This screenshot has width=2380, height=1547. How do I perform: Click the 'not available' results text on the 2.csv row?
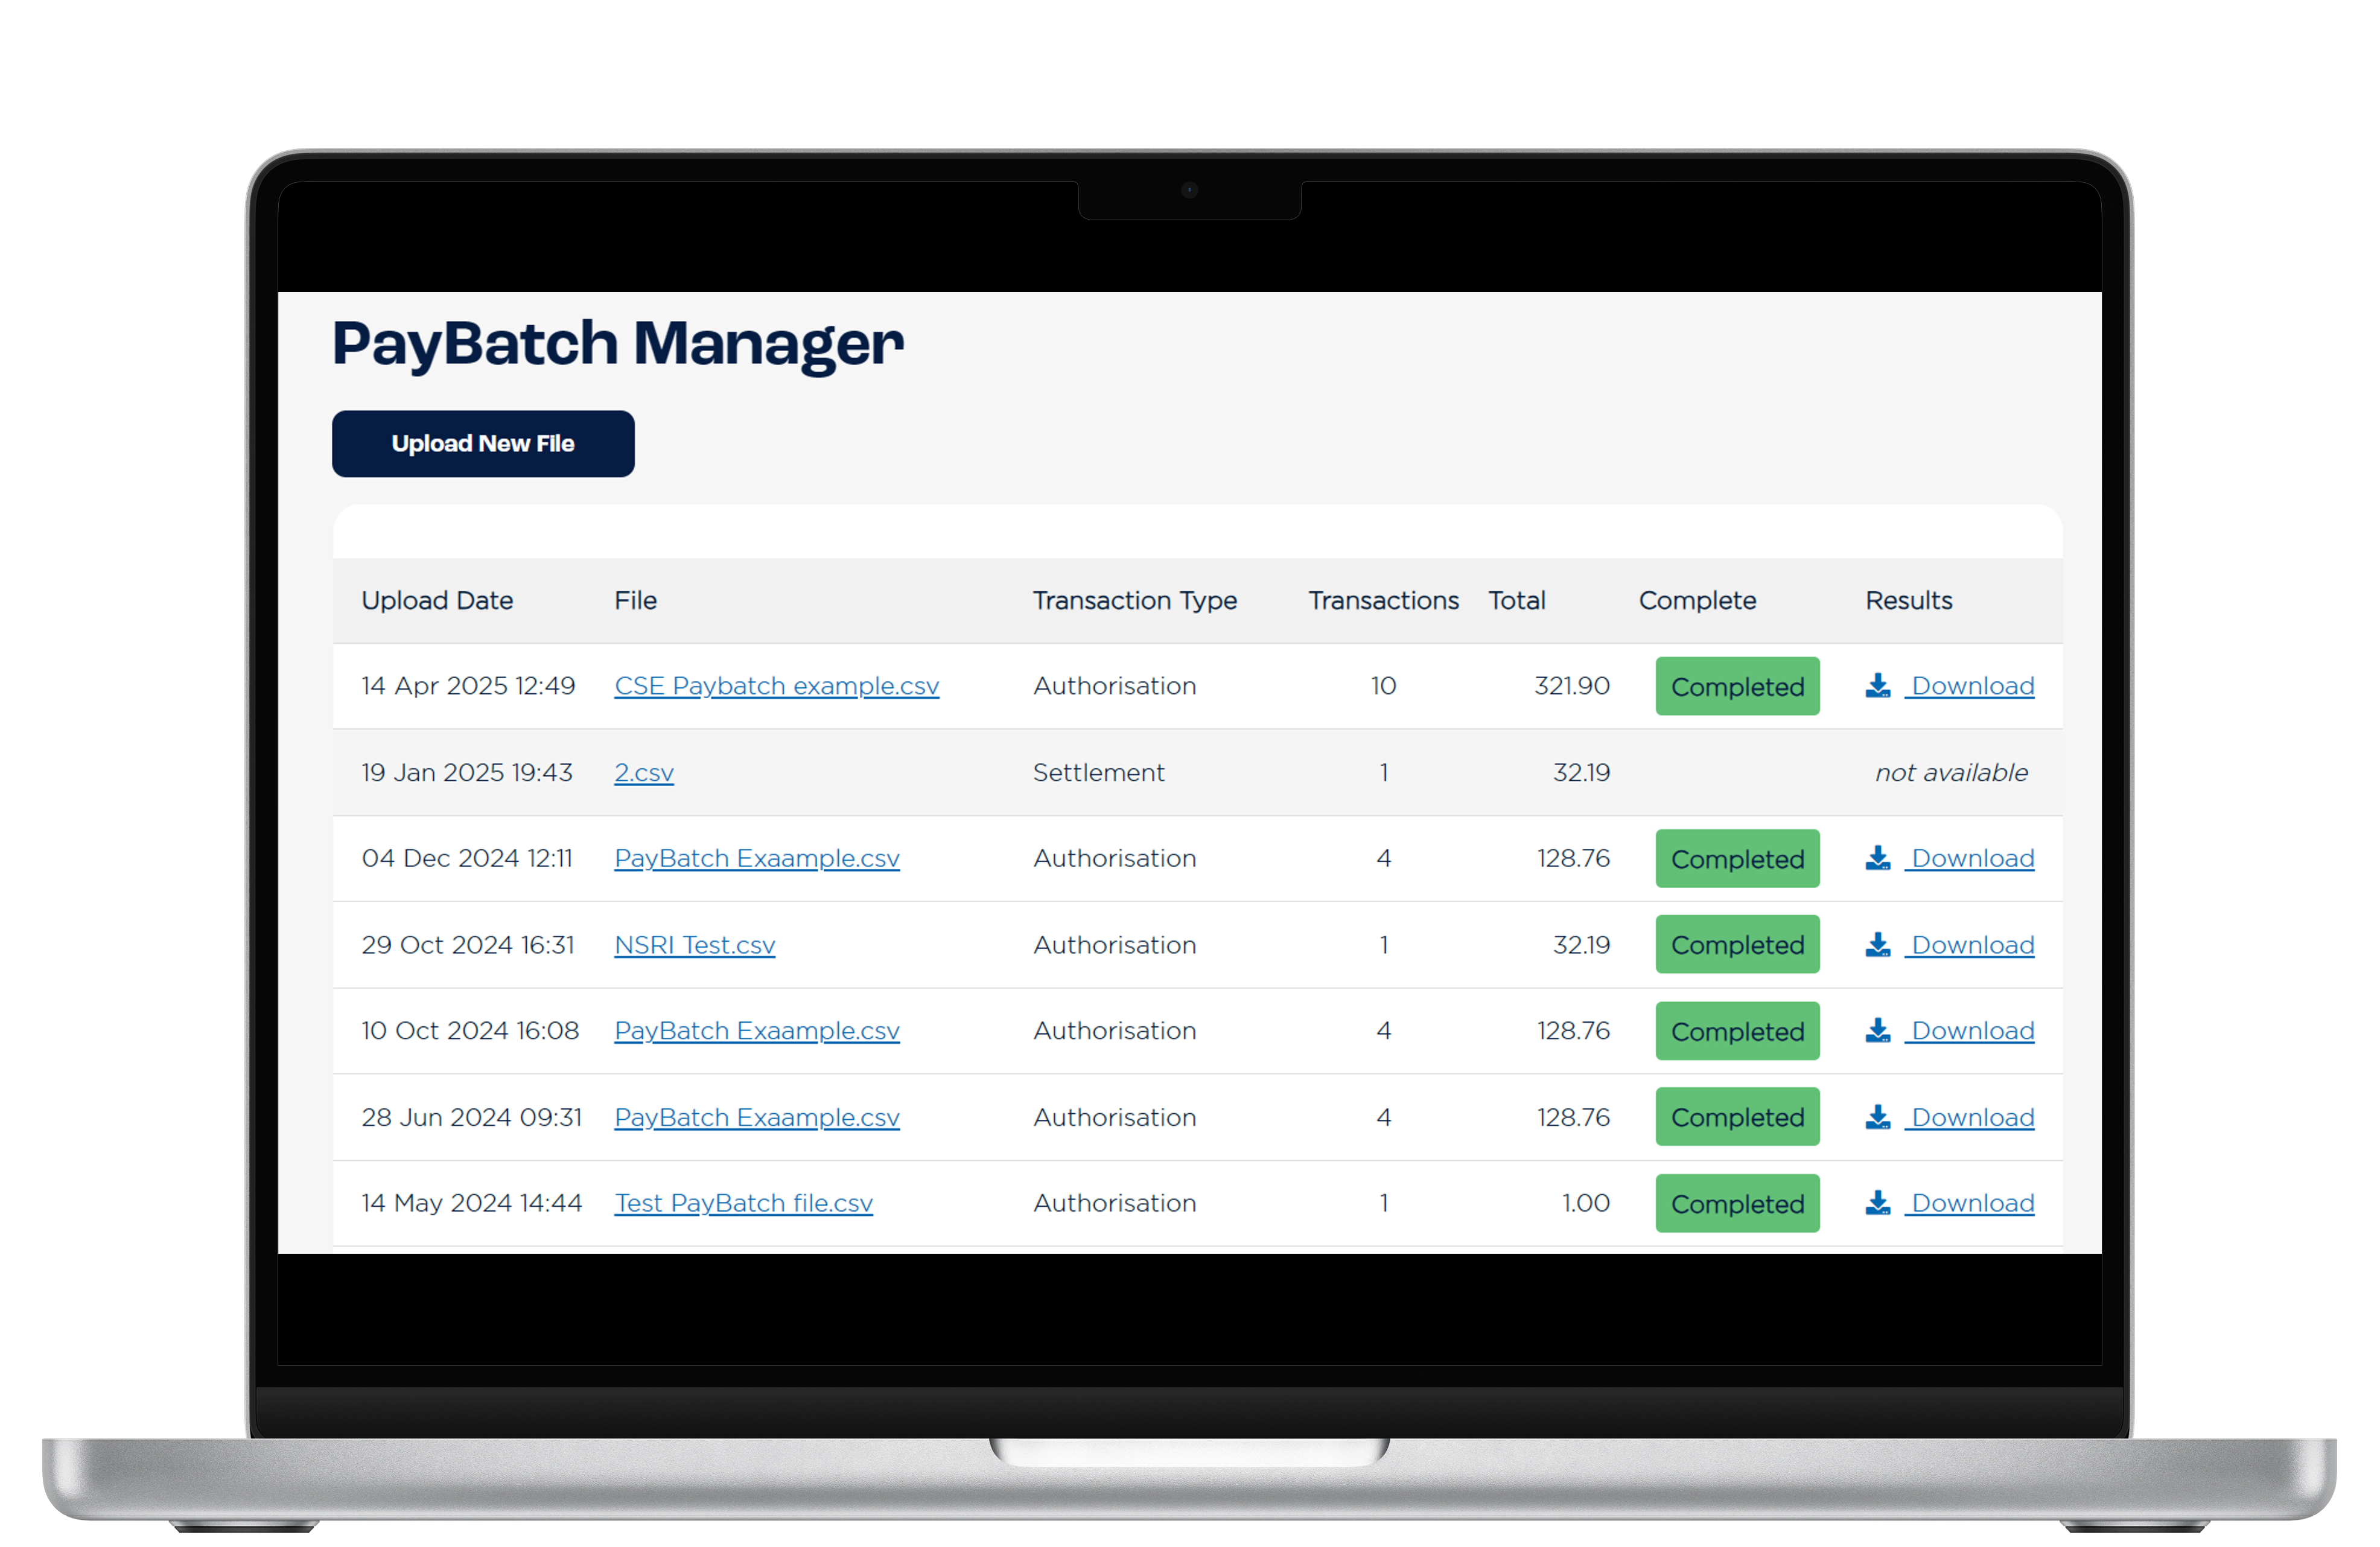click(1950, 772)
